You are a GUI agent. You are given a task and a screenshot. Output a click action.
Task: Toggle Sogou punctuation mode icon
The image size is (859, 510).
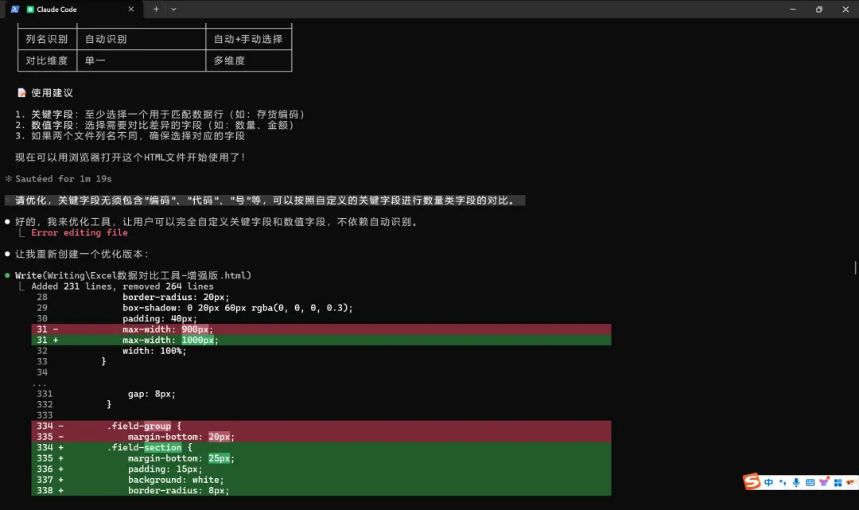coord(783,483)
